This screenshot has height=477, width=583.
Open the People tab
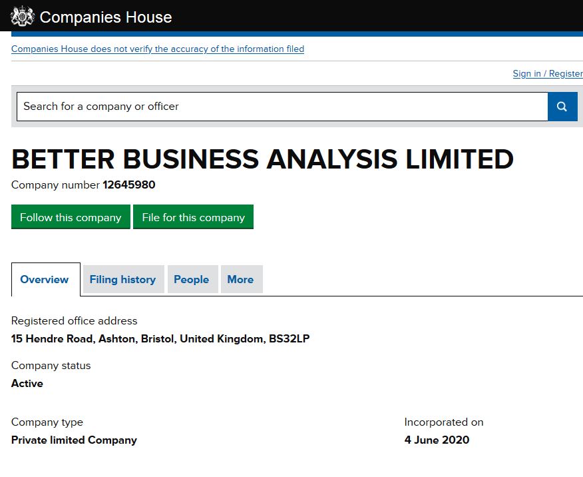point(192,279)
